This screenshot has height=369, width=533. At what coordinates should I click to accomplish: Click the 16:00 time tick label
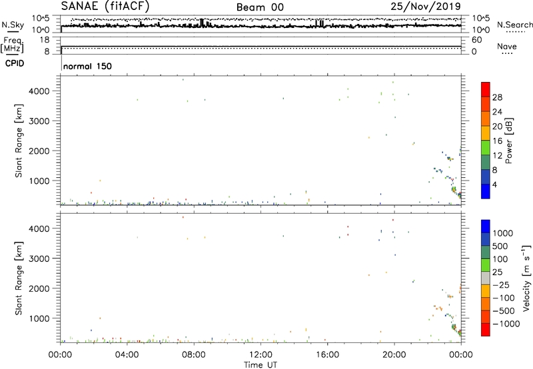[327, 355]
